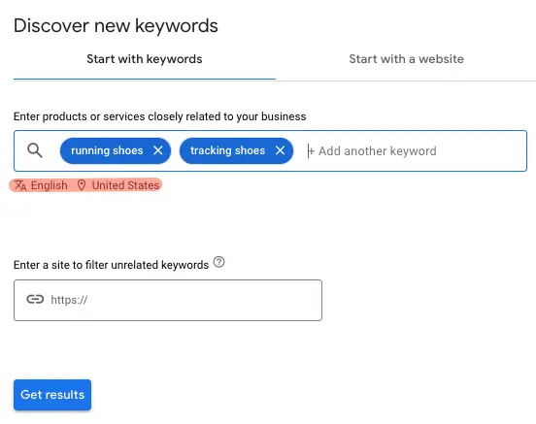Remove the running shoes keyword chip
Image resolution: width=536 pixels, height=424 pixels.
158,150
